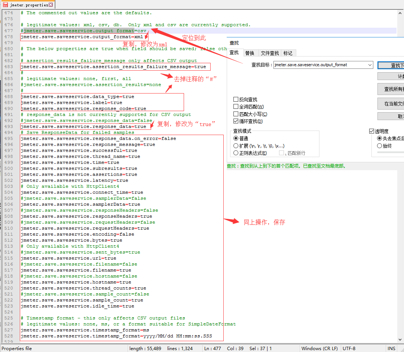Viewport: 404px width, 352px height.
Task: Click Windows (CR LF) in status bar
Action: pyautogui.click(x=319, y=348)
